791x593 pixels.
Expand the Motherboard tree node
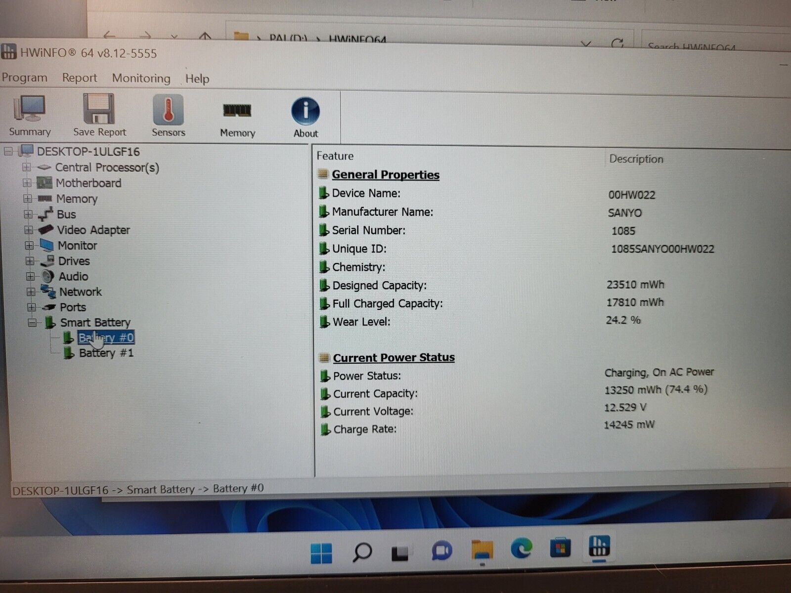(x=27, y=183)
